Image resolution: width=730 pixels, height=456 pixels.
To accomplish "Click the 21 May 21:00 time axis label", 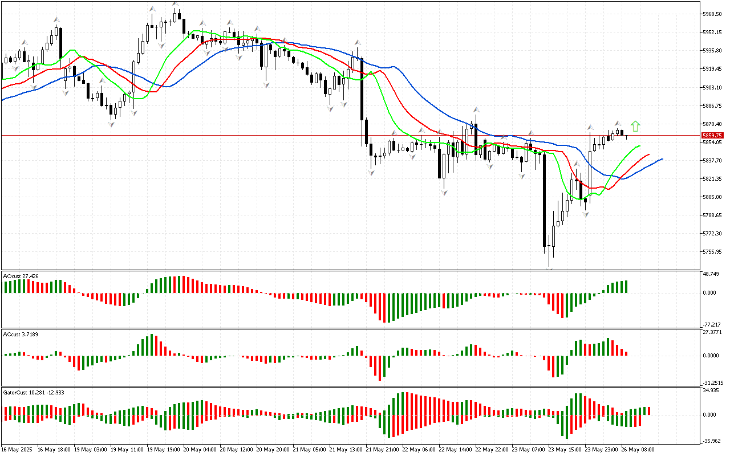I will pos(381,450).
